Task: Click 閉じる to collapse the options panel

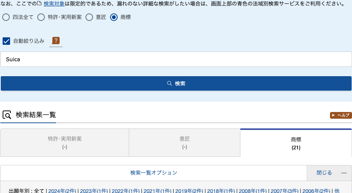Action: click(324, 173)
